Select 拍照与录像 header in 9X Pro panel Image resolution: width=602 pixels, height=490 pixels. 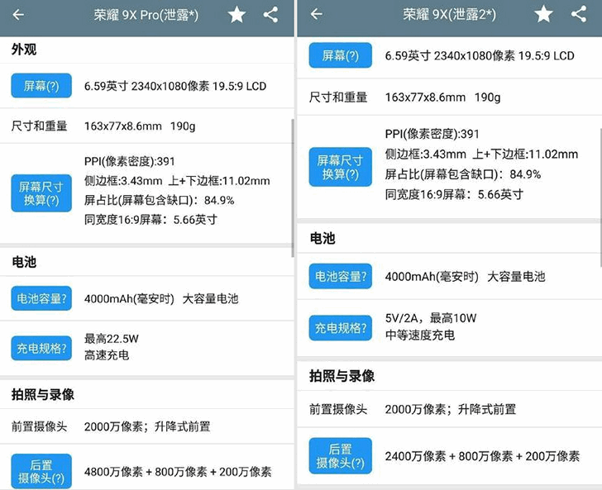(43, 394)
